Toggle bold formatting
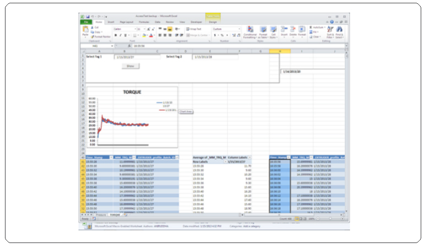 [x=116, y=35]
